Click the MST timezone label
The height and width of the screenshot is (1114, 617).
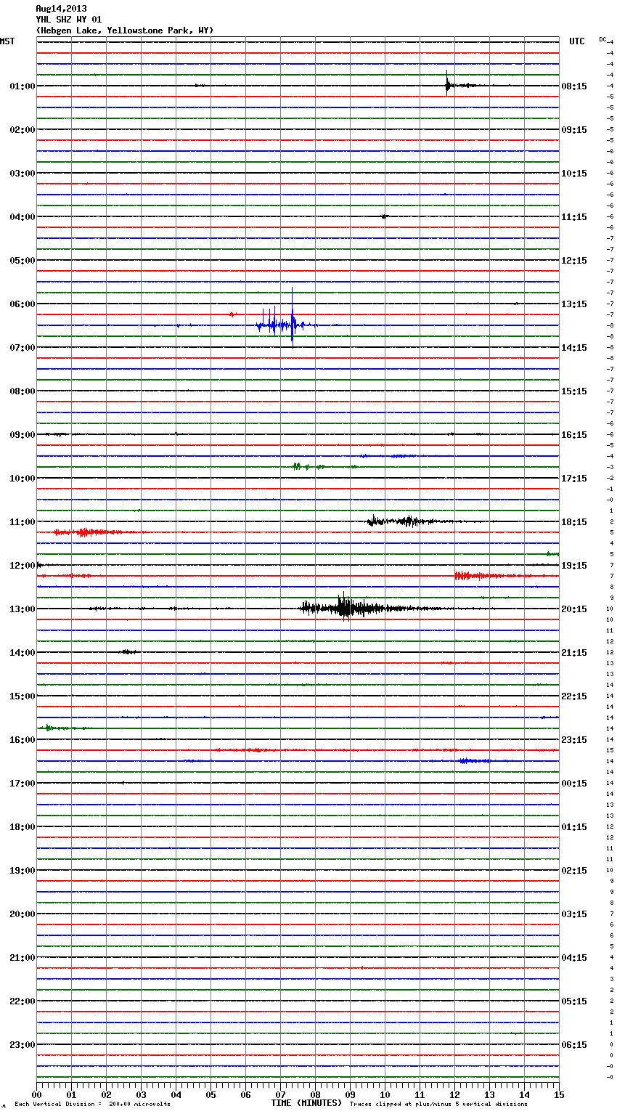tap(7, 41)
